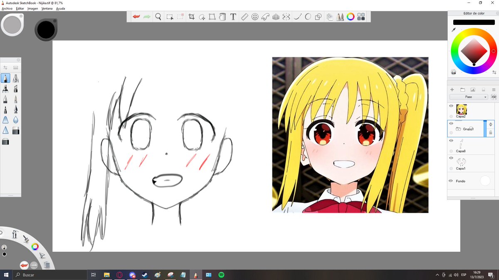Image resolution: width=499 pixels, height=280 pixels.
Task: Open the Draw Styles shapes tool
Action: [318, 17]
